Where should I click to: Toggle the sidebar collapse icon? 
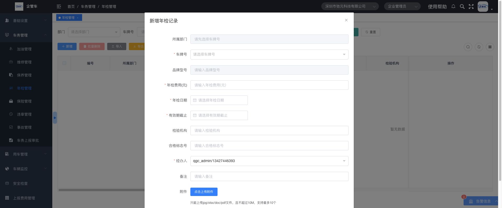pos(59,7)
